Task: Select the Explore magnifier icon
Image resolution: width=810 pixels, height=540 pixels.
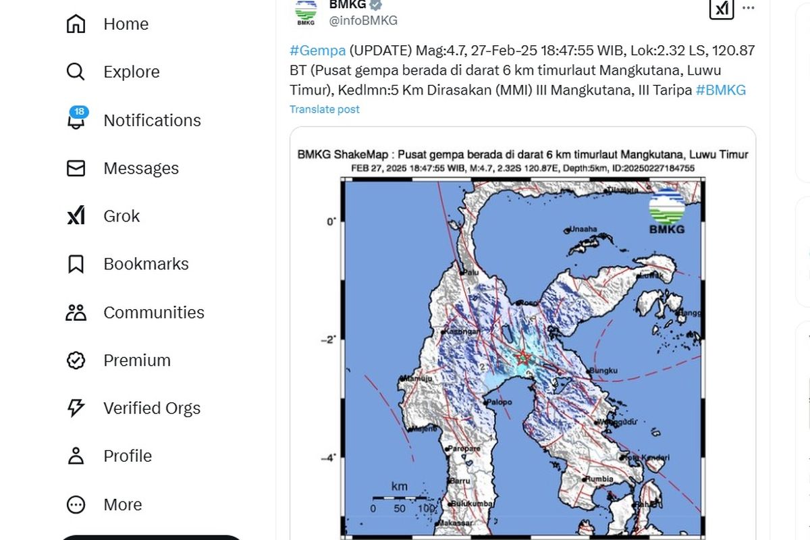Action: 76,72
